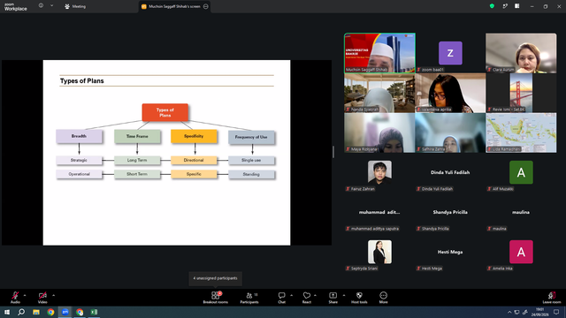This screenshot has height=318, width=566.
Task: Click Hesti Mega participant tile
Action: pyautogui.click(x=450, y=252)
